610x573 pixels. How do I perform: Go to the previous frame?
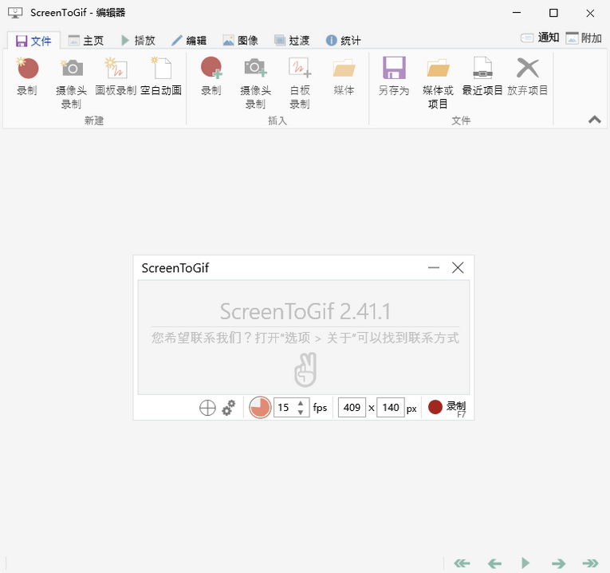[494, 563]
